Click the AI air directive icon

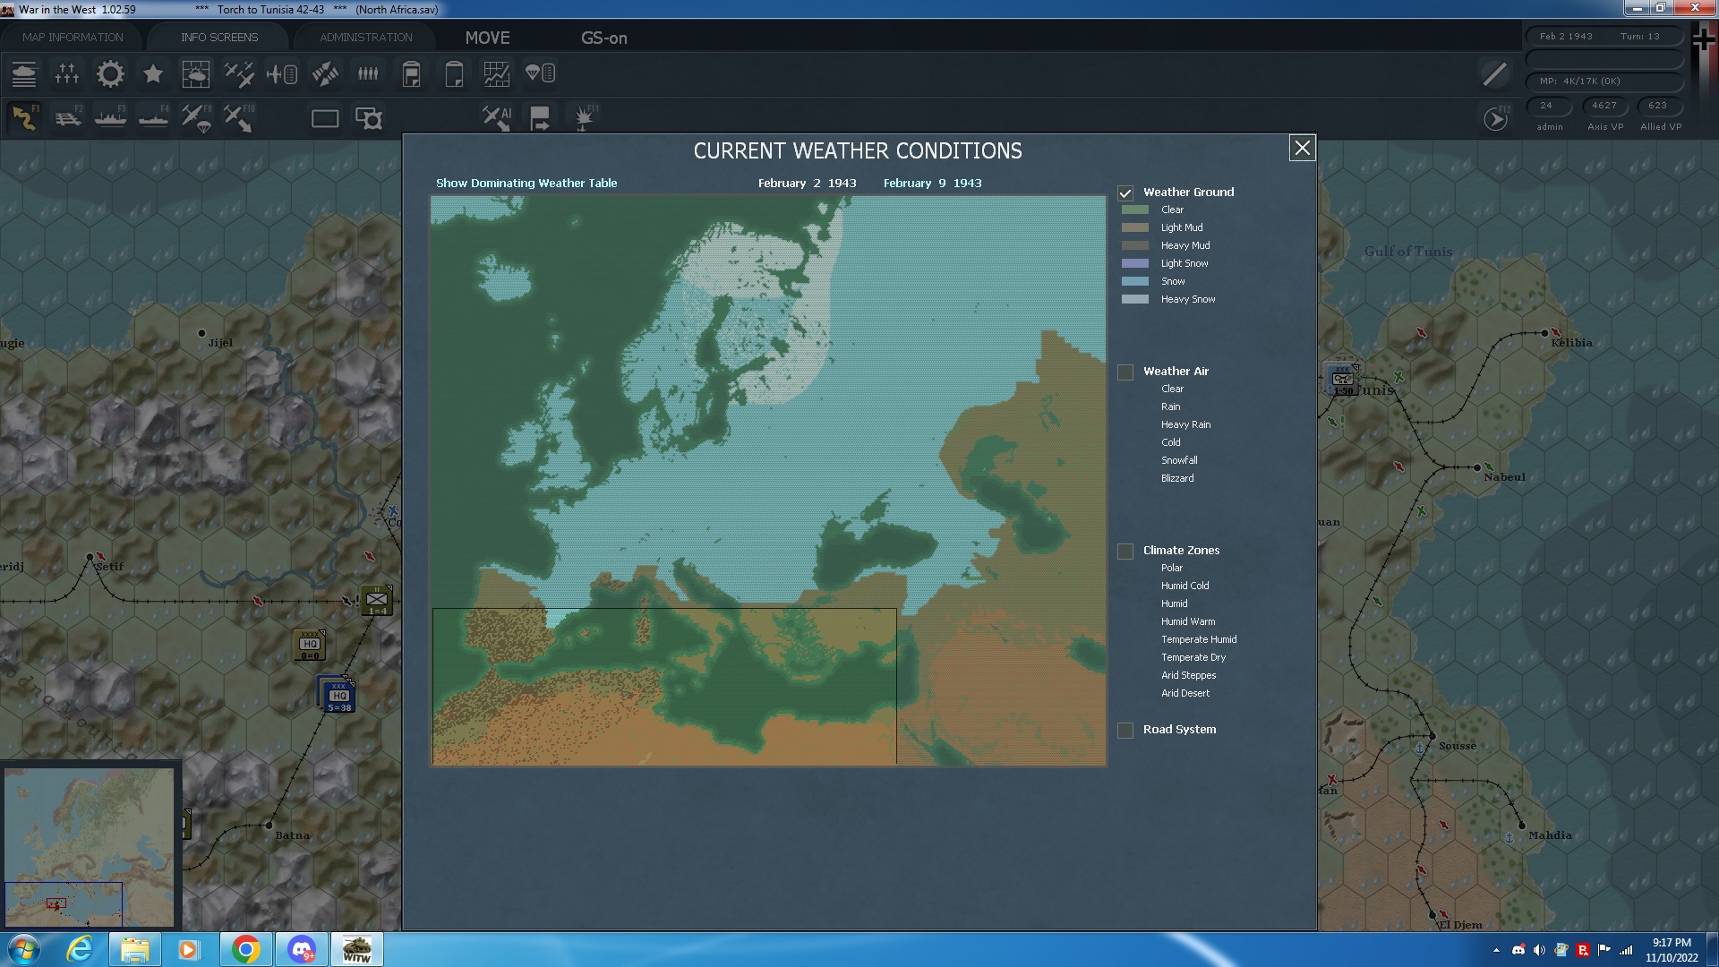click(496, 118)
